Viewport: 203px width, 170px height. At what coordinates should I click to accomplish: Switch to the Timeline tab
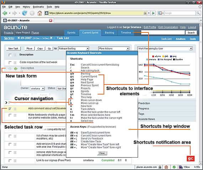point(126,33)
